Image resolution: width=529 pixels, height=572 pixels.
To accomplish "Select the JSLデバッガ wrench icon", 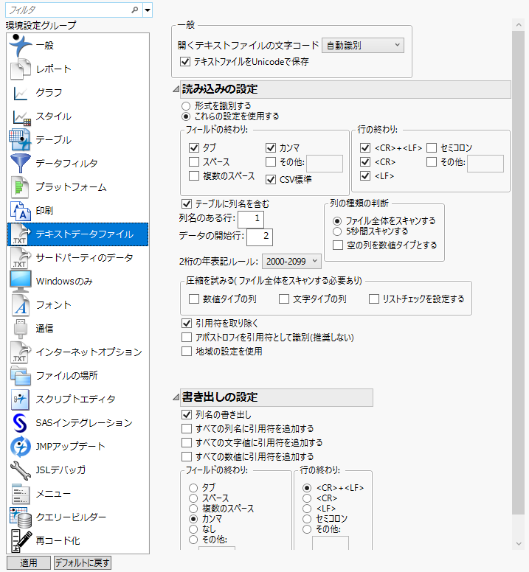I will point(21,470).
